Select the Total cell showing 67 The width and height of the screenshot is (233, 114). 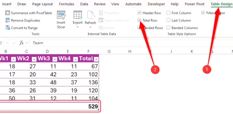(x=88, y=66)
